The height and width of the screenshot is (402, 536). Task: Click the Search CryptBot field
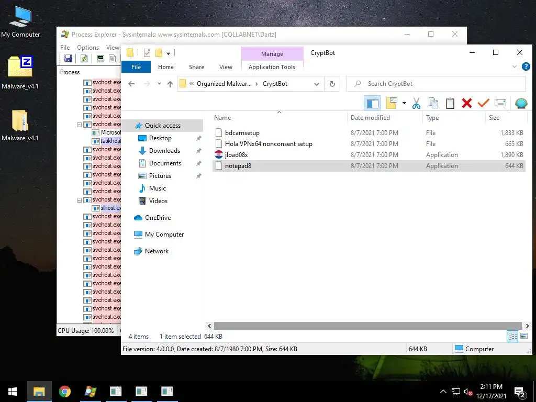coord(436,84)
